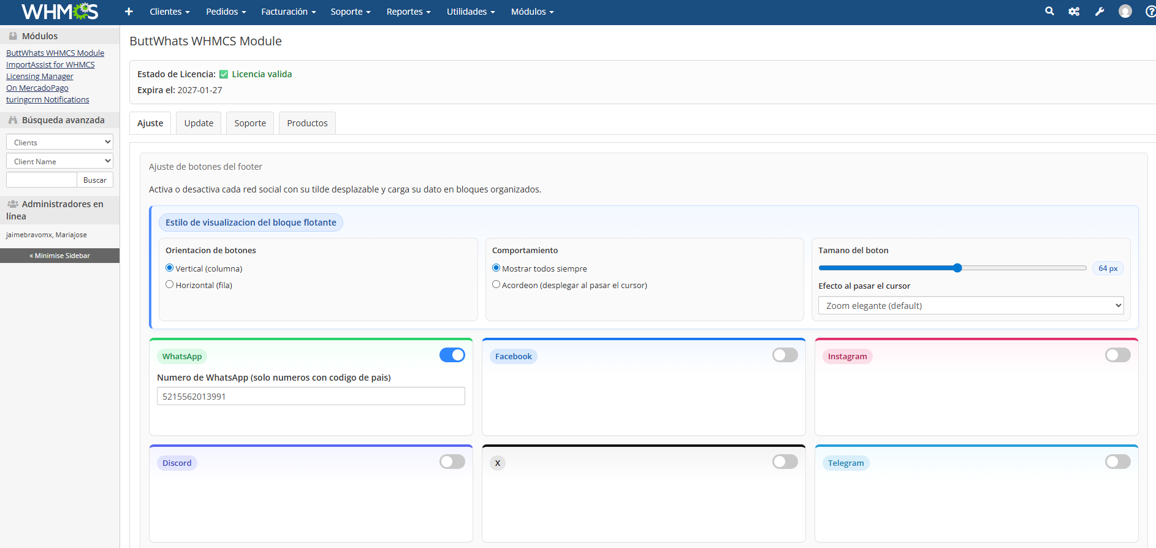Open the Facturación menu
1156x548 pixels.
tap(288, 12)
